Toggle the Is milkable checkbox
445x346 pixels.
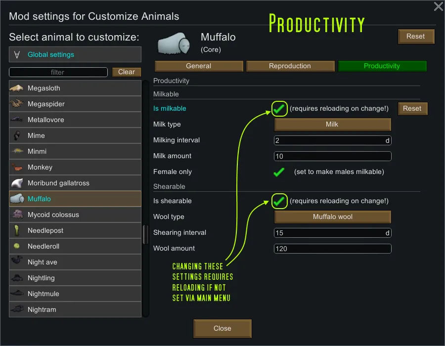[x=279, y=108]
